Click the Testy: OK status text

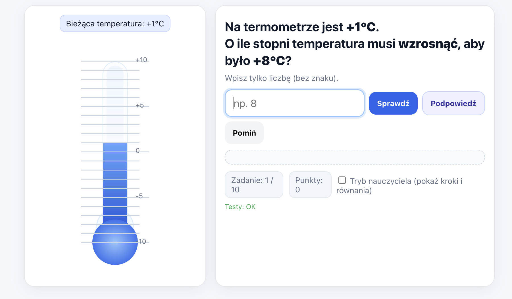click(240, 207)
